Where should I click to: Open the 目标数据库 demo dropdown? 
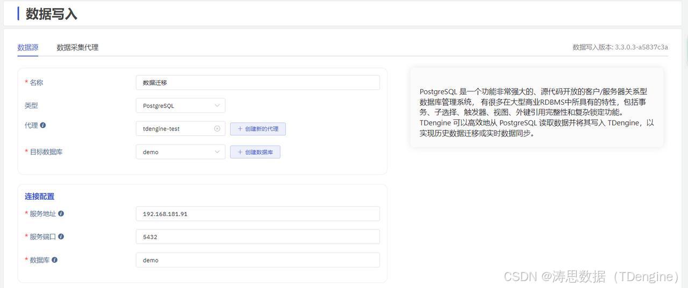click(180, 152)
